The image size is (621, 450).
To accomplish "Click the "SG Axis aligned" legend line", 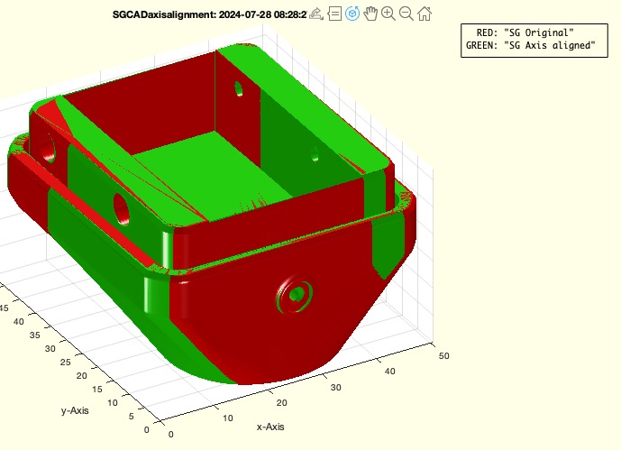I will pos(530,46).
